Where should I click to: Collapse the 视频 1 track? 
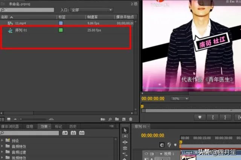pos(161,154)
